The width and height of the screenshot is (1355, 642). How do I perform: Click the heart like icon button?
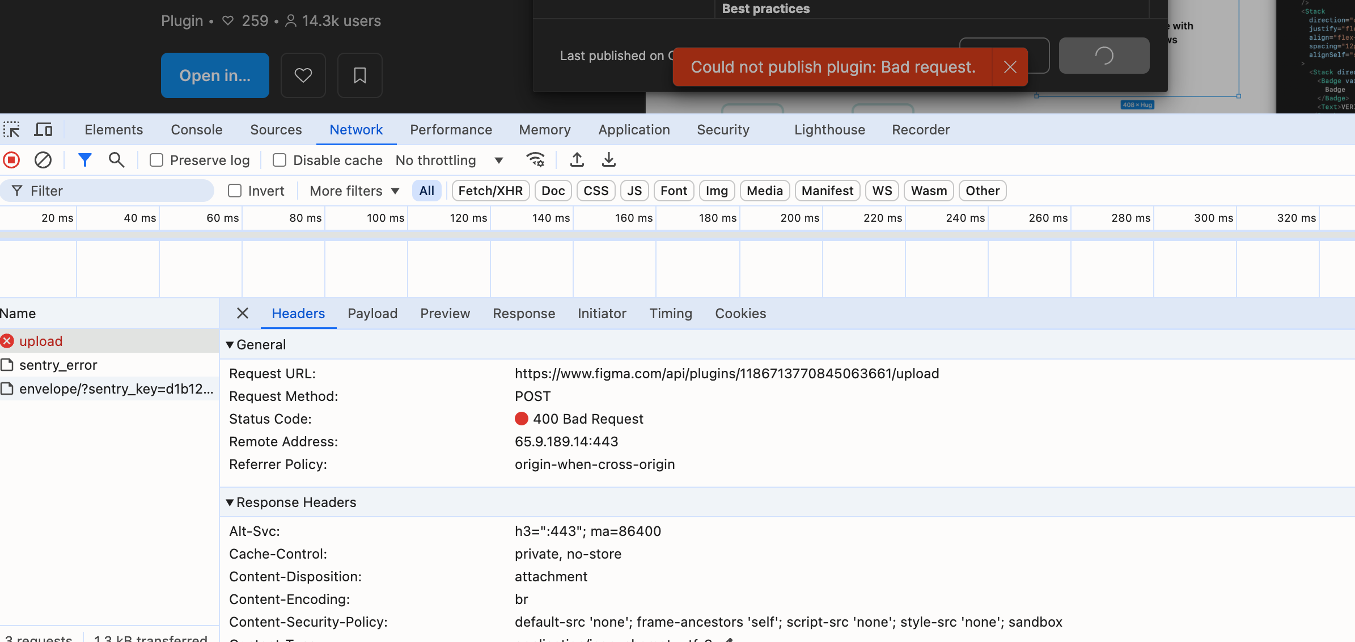point(303,75)
